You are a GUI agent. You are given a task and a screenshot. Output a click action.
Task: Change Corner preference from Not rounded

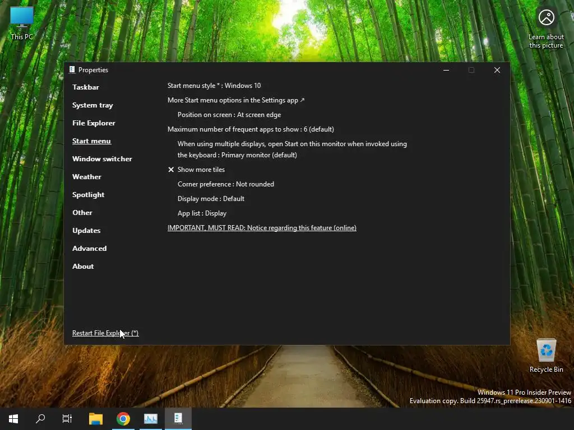(226, 184)
